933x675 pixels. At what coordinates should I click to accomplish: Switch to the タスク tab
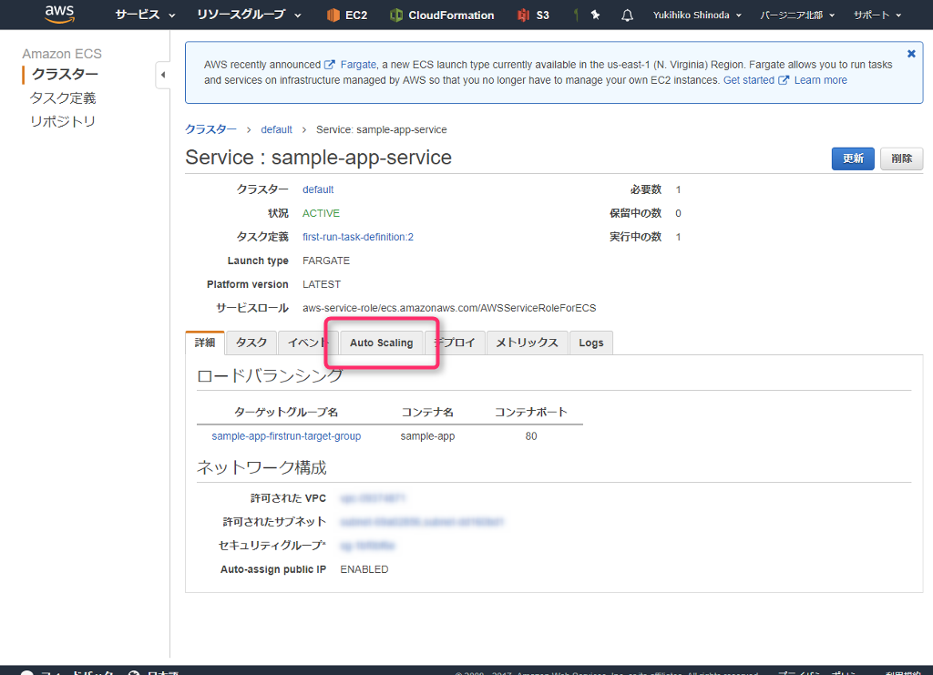coord(251,343)
